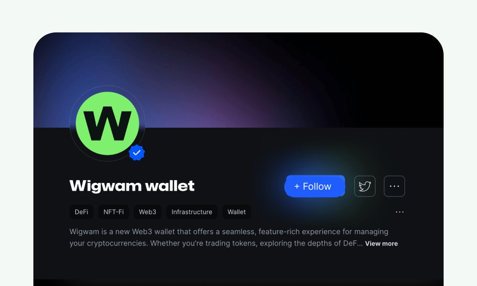Screen dimensions: 477x286
Task: Open the boxed three-dot options button
Action: point(394,186)
